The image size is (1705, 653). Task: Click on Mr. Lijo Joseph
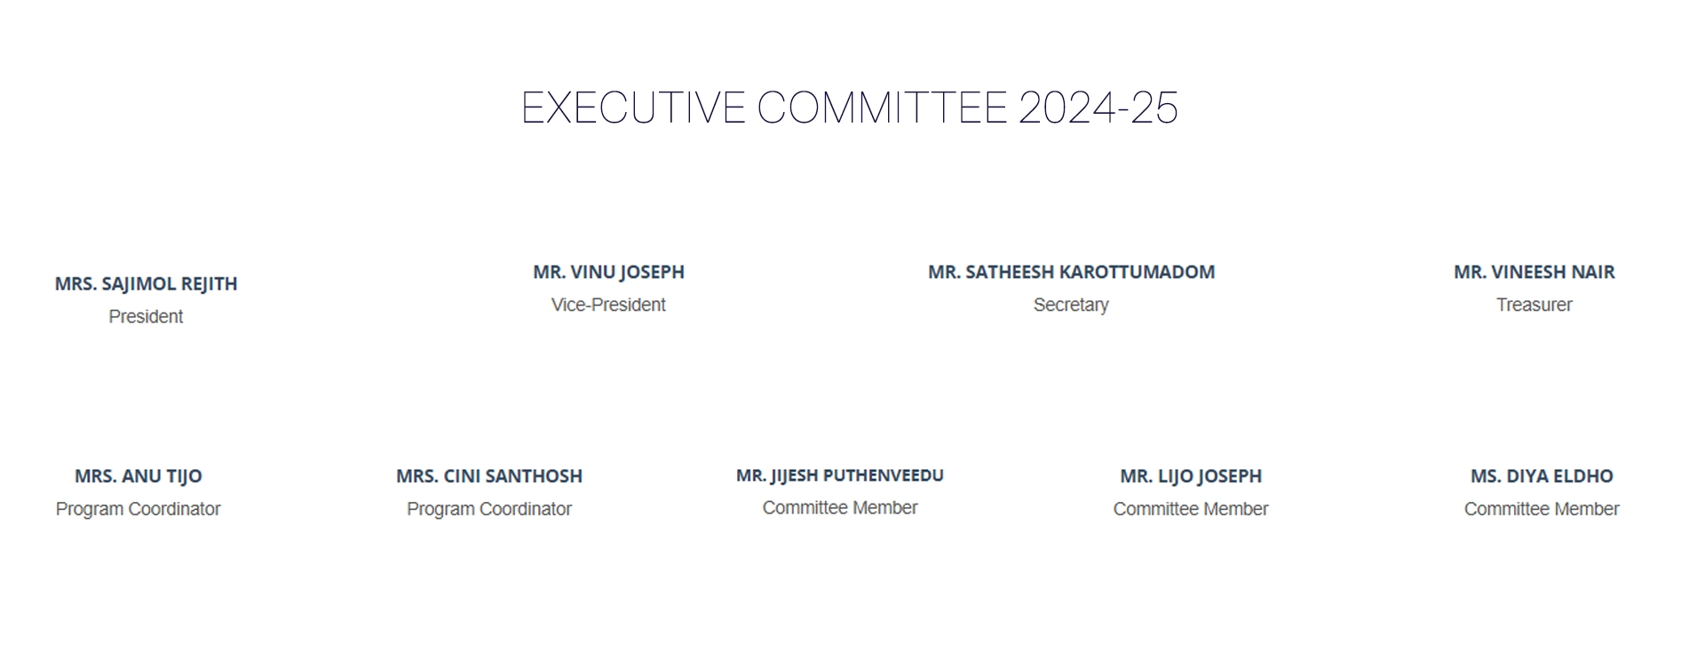1190,476
